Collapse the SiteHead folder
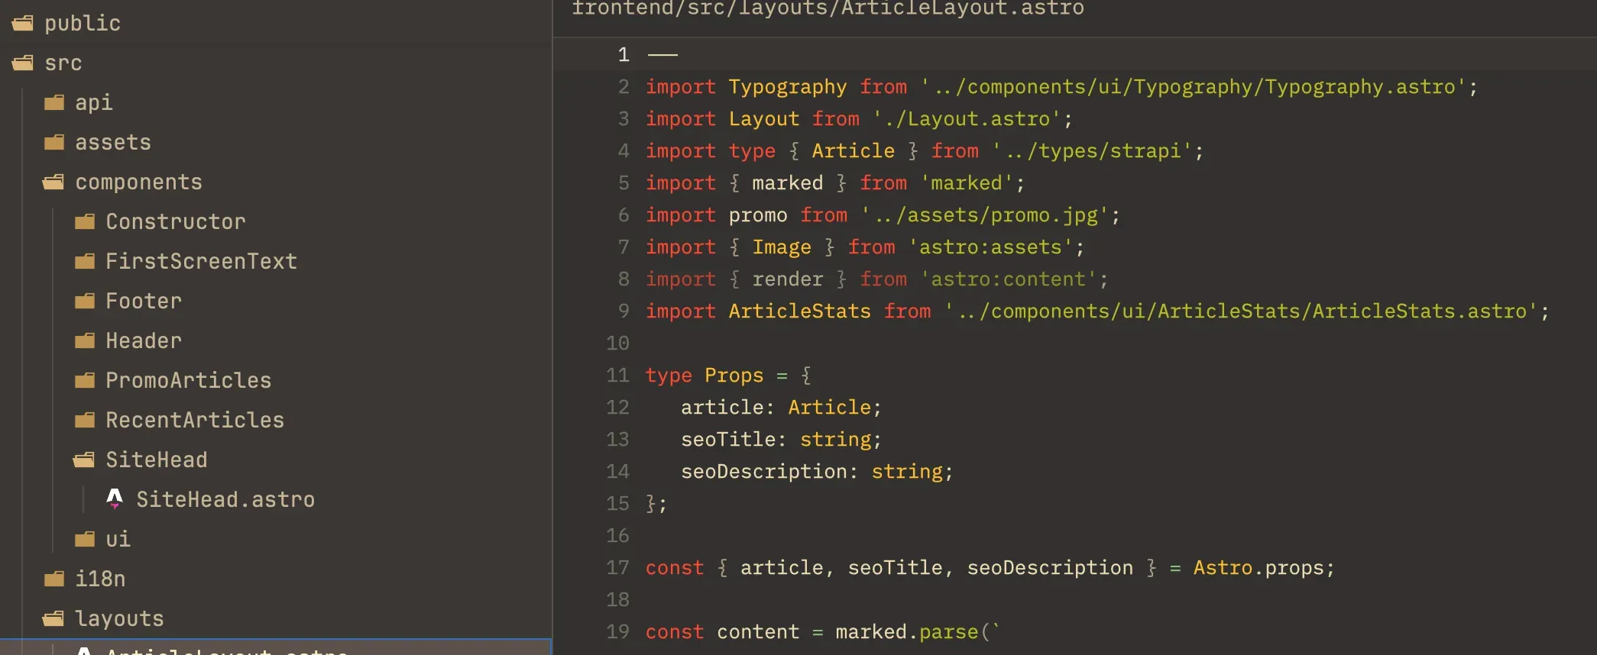The width and height of the screenshot is (1597, 655). pos(156,460)
